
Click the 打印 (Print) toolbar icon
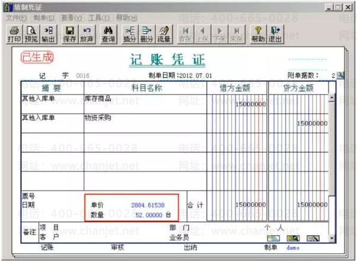point(14,34)
